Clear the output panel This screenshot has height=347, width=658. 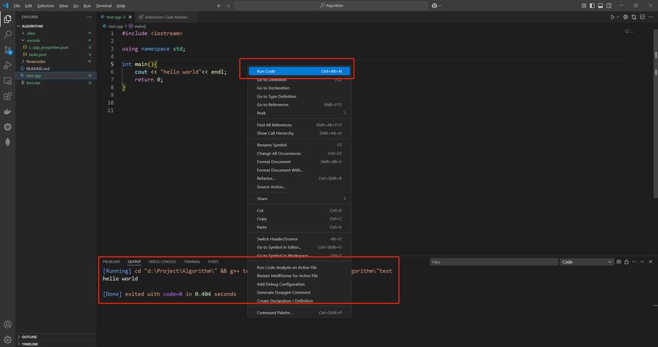pyautogui.click(x=618, y=262)
